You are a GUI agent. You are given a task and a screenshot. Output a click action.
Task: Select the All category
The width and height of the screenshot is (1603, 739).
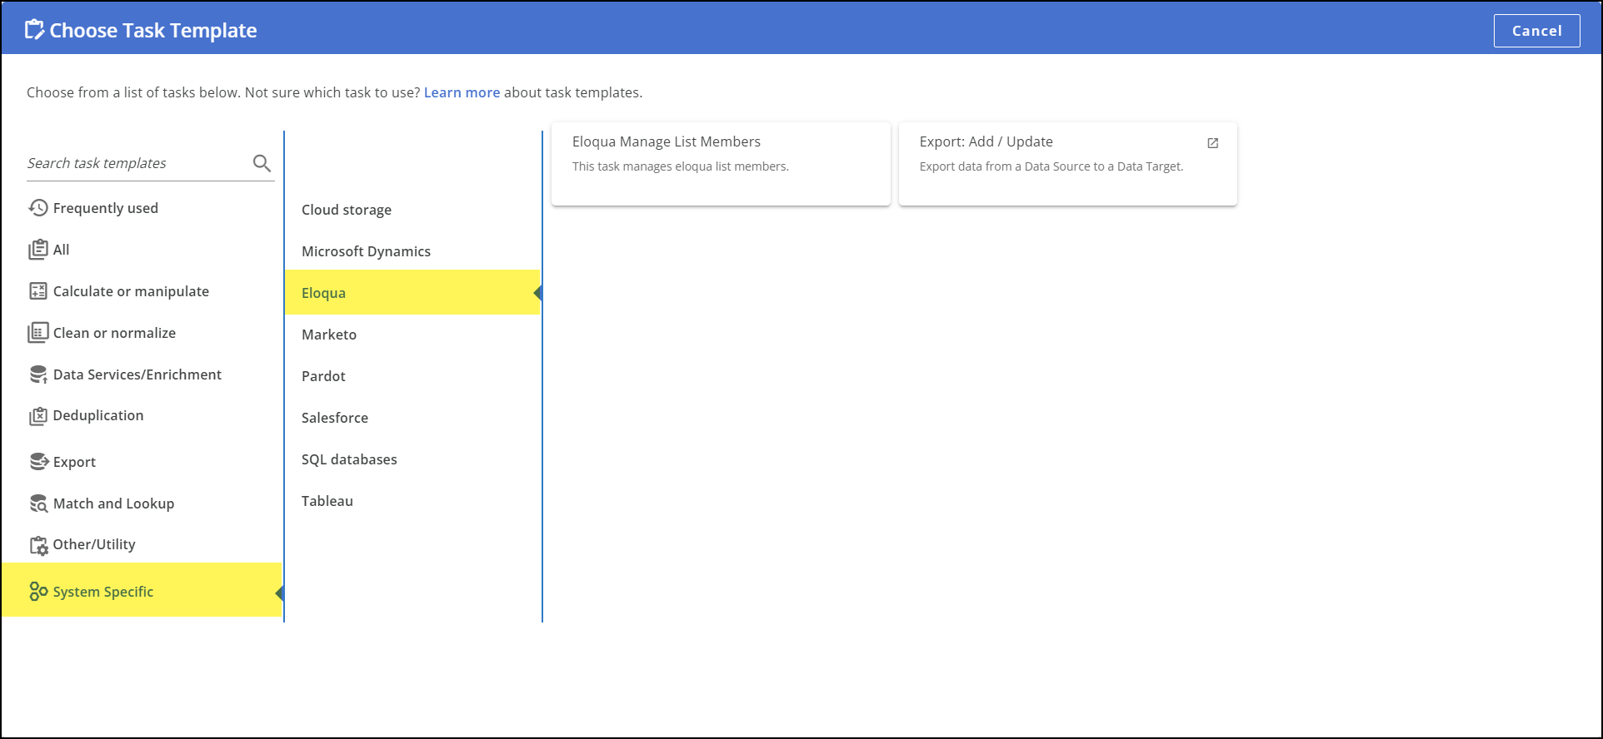coord(61,250)
